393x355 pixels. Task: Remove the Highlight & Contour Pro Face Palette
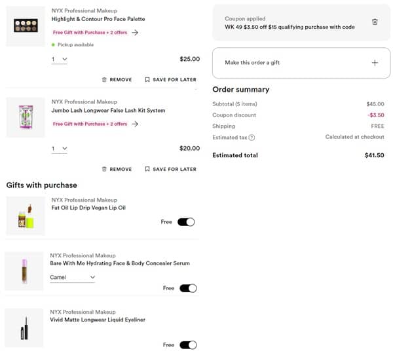point(117,80)
